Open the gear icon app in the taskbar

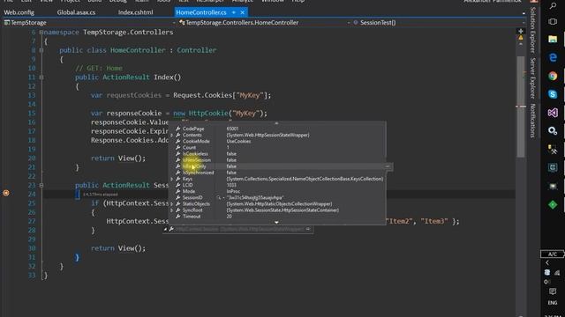coord(553,131)
